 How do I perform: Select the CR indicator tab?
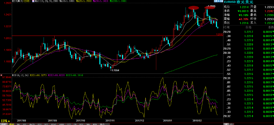75,124
